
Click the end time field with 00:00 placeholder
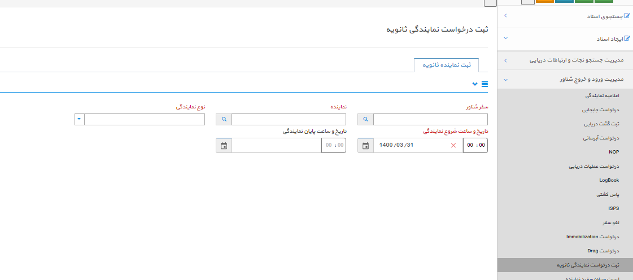(334, 145)
